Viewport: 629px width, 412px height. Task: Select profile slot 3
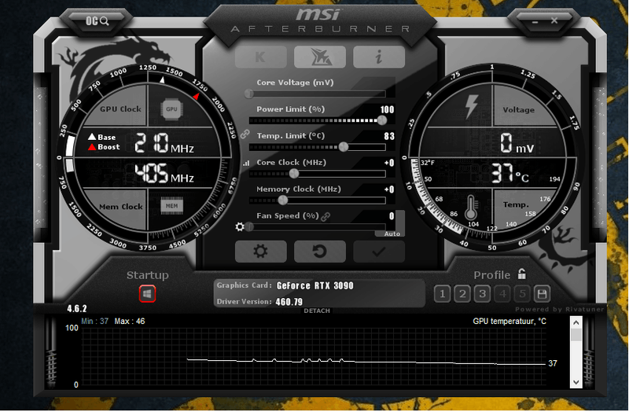(x=482, y=294)
